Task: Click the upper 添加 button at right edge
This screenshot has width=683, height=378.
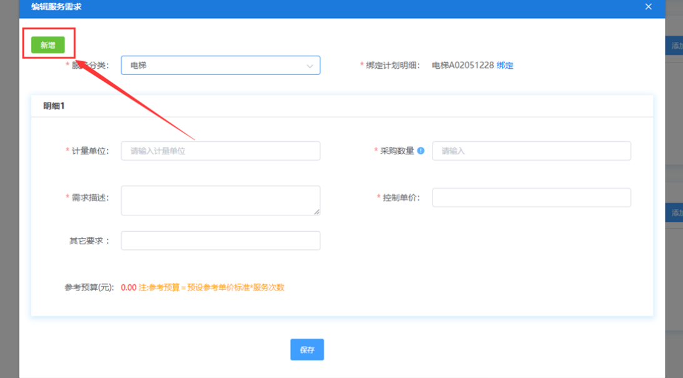Action: click(676, 46)
